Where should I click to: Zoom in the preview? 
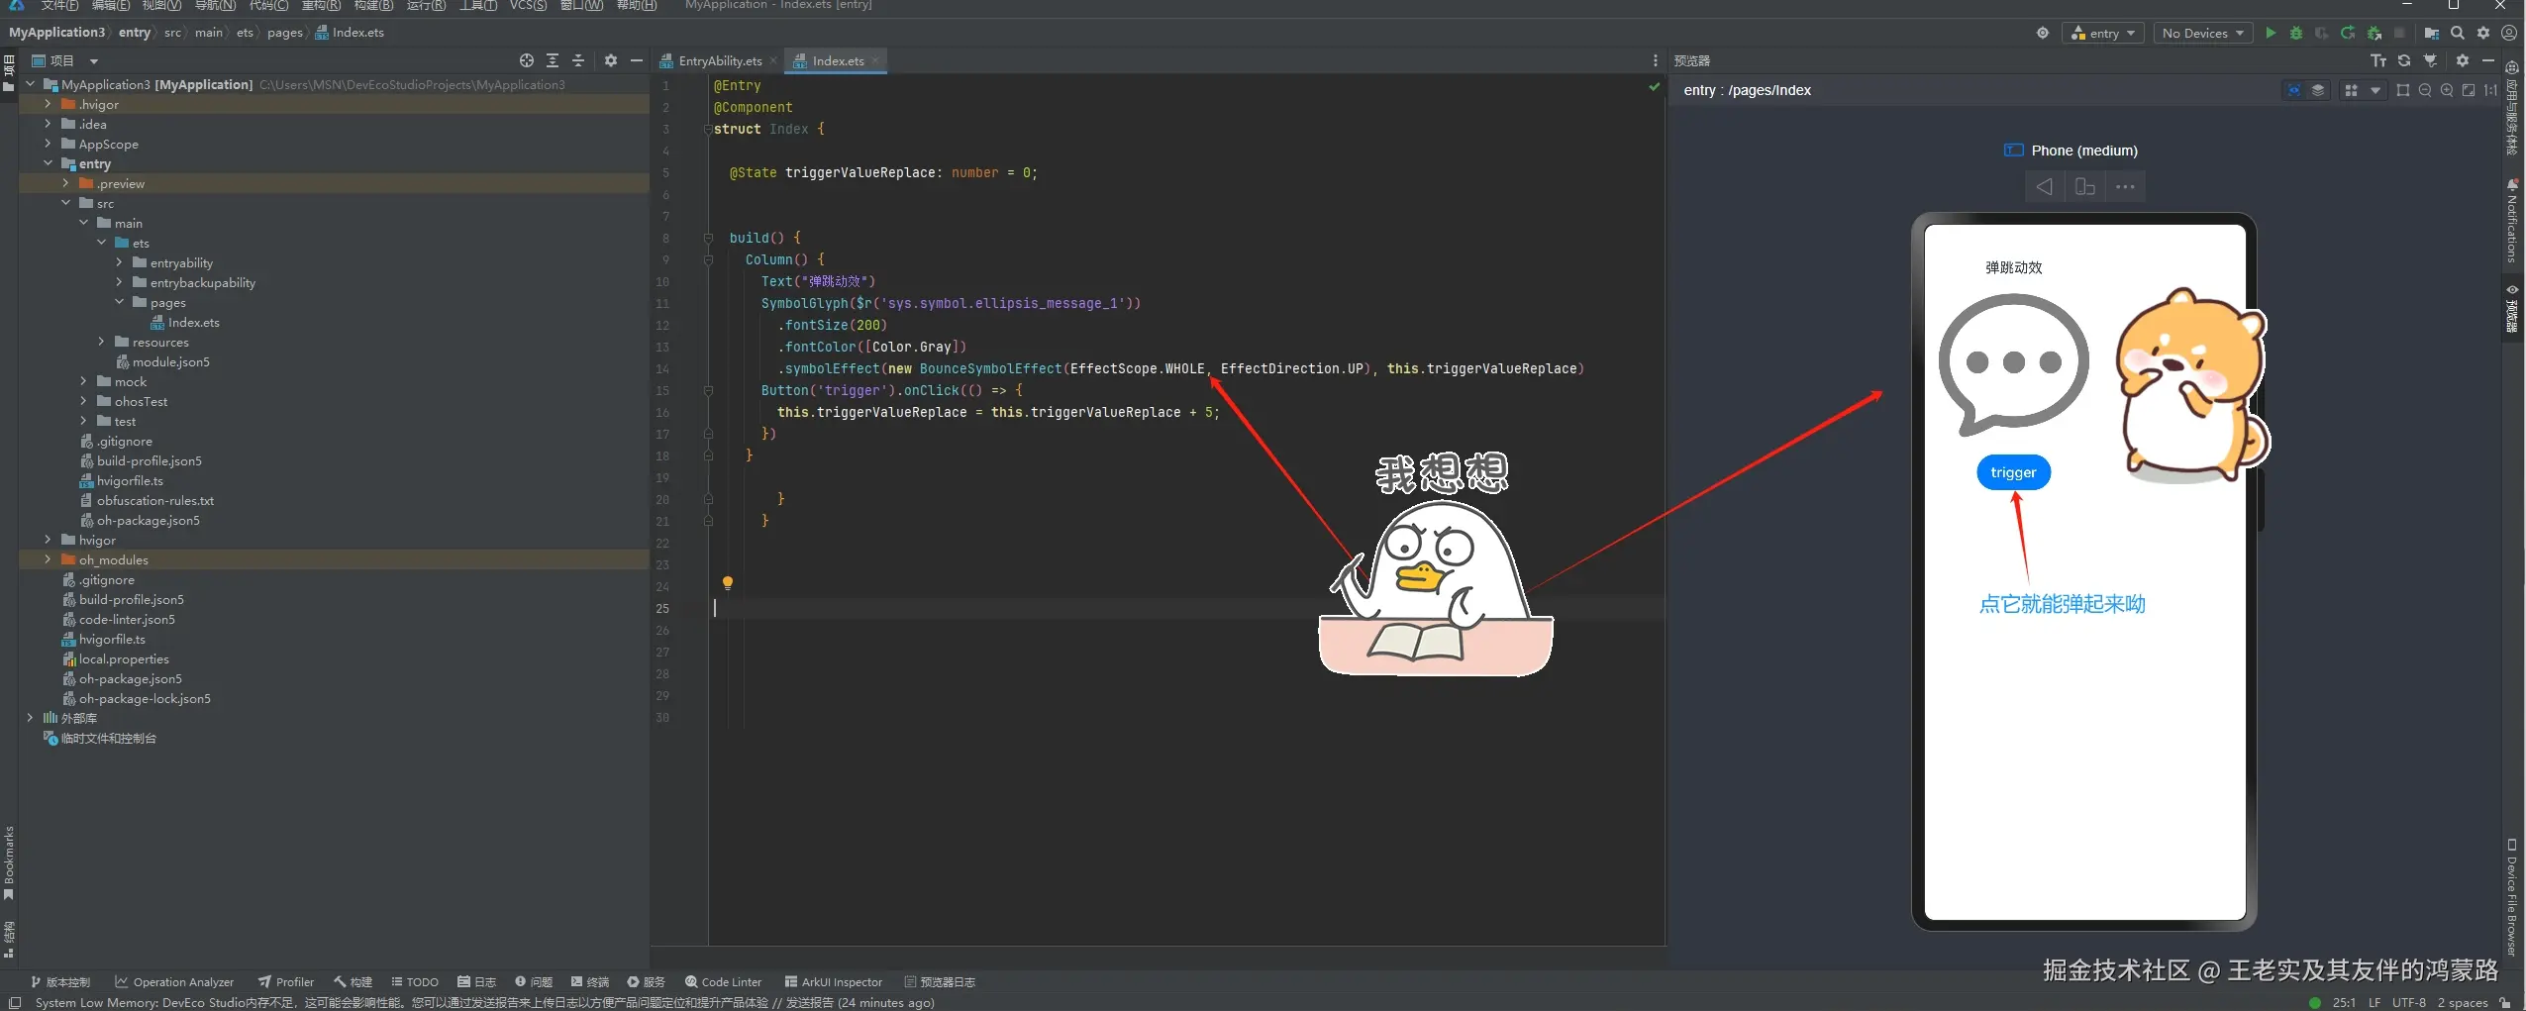click(x=2447, y=90)
